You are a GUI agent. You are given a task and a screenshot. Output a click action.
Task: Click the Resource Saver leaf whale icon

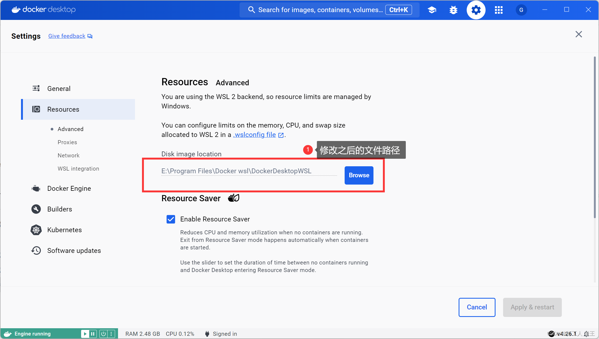click(x=234, y=198)
